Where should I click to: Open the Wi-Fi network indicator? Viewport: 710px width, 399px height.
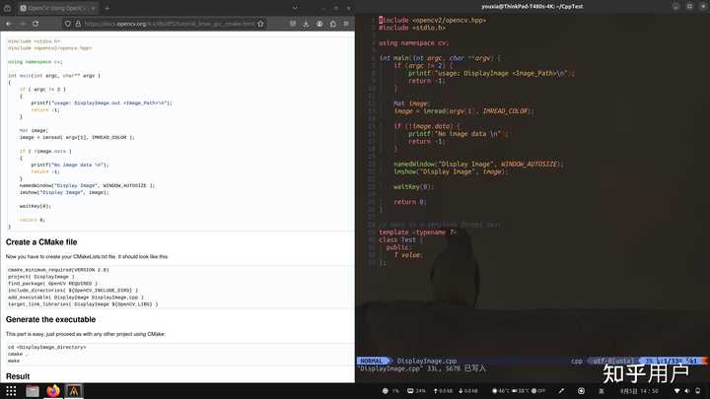[676, 391]
